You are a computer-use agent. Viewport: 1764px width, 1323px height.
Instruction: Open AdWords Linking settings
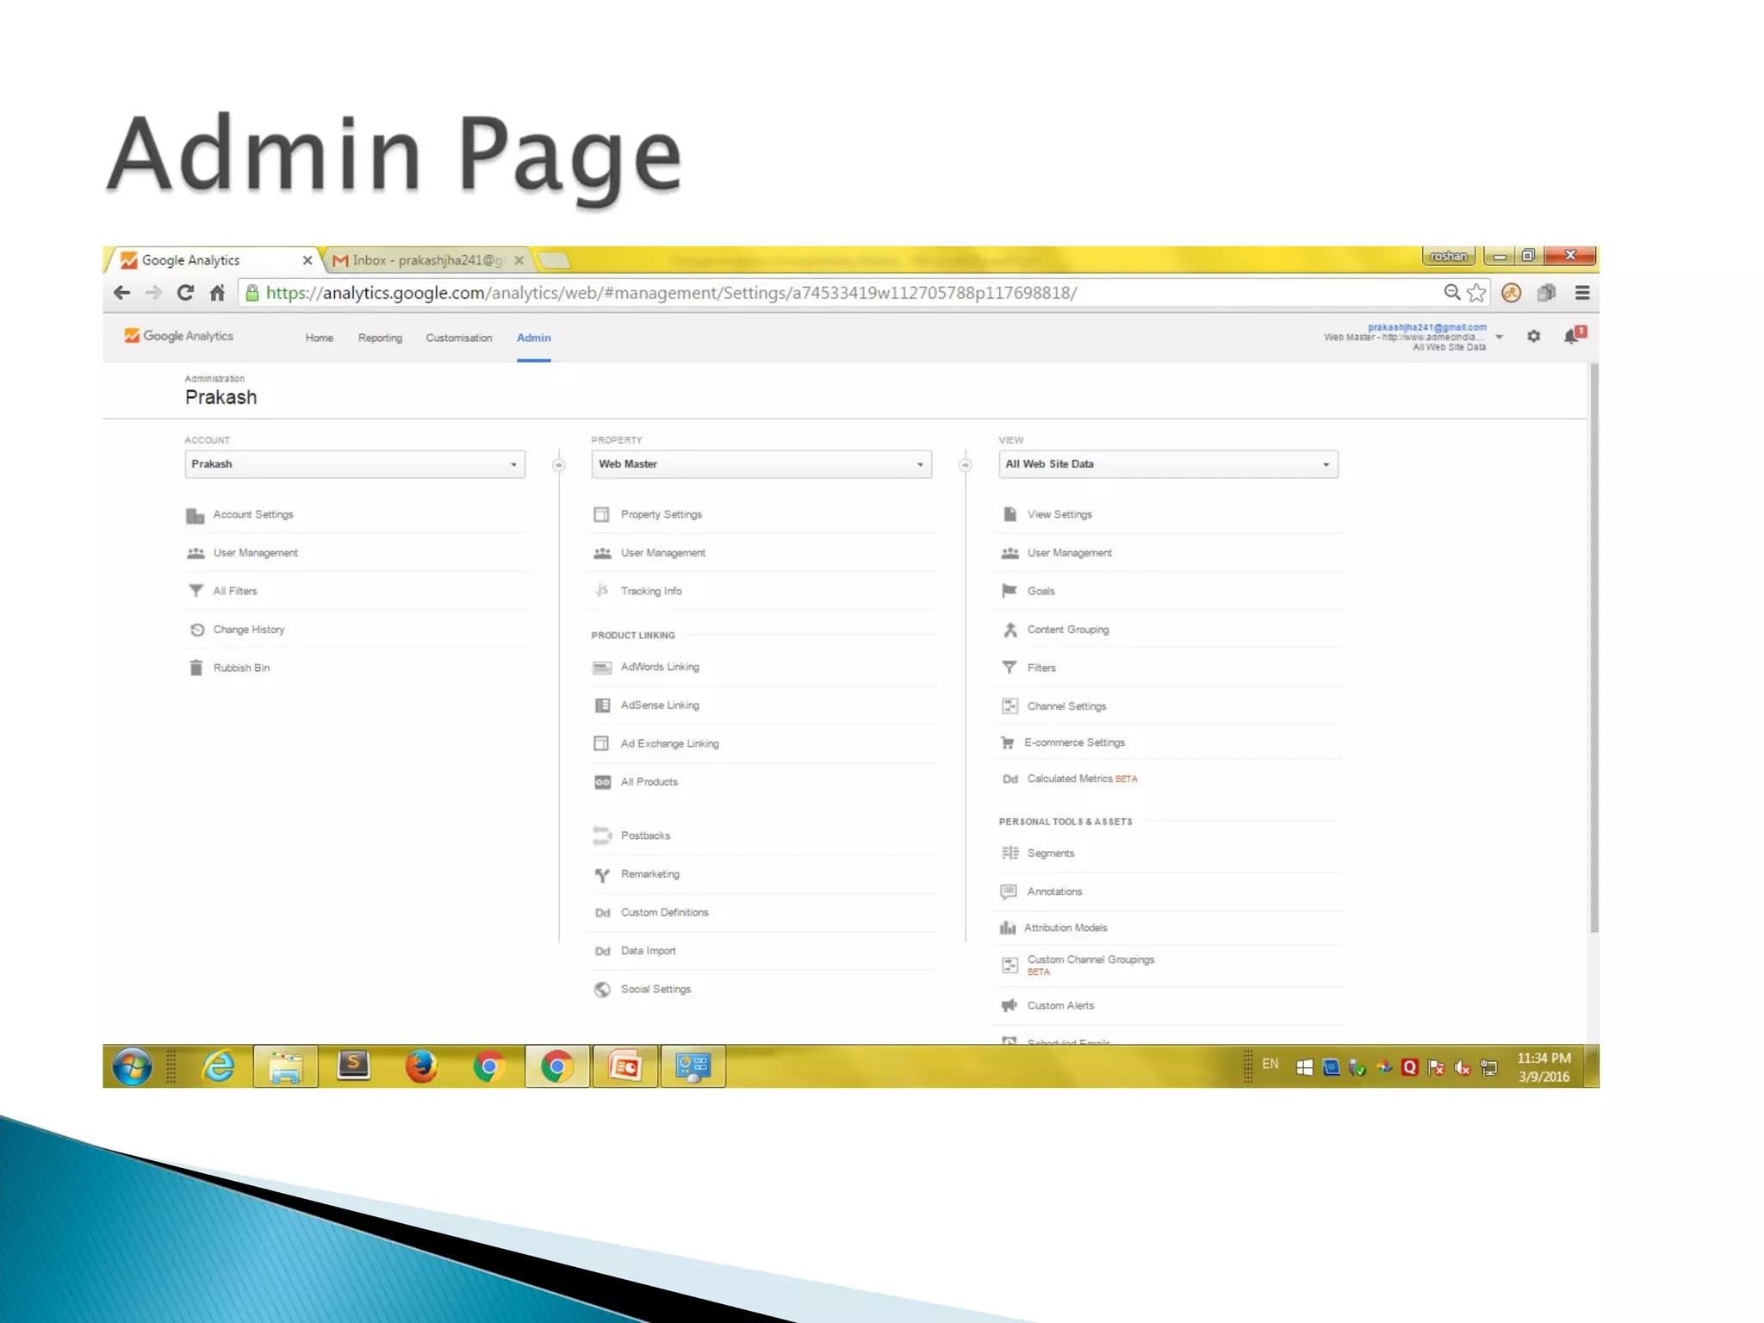pyautogui.click(x=660, y=667)
